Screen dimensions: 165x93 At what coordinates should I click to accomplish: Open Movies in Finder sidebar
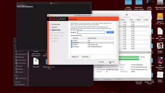point(19,69)
